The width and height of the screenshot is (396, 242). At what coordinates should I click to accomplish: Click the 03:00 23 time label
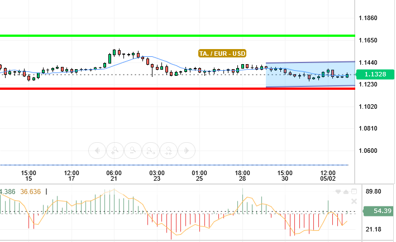pos(157,176)
